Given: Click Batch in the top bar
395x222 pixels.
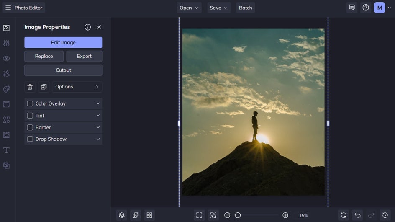Looking at the screenshot, I should [x=245, y=8].
